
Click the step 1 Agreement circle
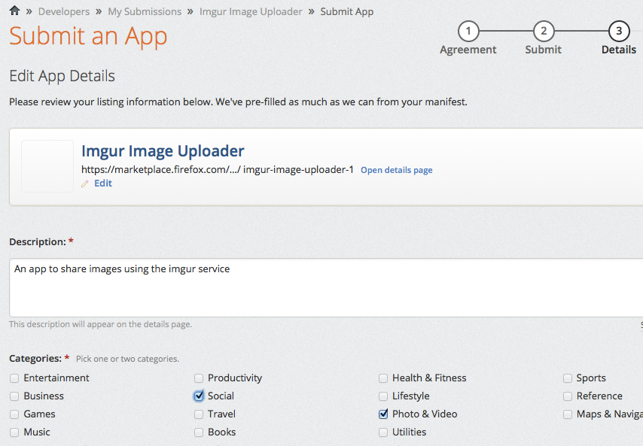(468, 32)
